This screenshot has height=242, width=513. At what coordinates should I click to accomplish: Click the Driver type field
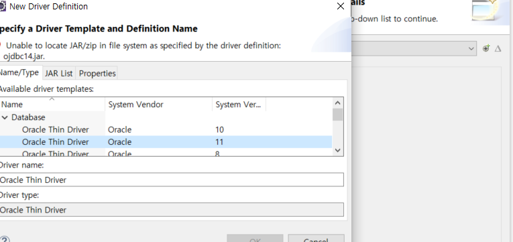point(172,210)
